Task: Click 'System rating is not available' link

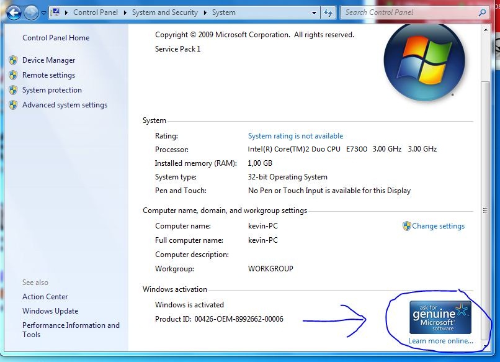Action: 296,136
